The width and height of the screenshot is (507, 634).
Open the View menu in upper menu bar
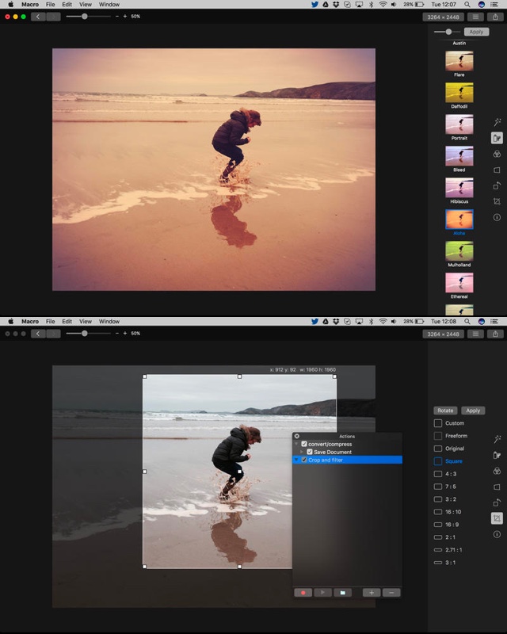[x=86, y=5]
